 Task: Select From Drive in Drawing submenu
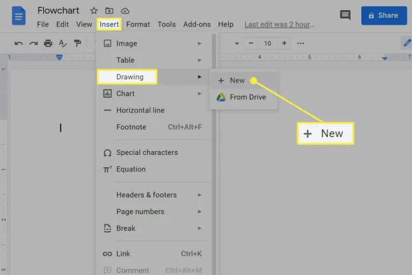pos(247,97)
